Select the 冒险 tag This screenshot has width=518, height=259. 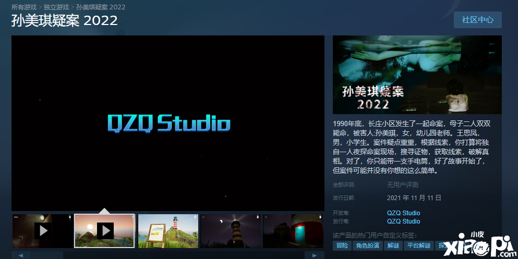pos(342,245)
